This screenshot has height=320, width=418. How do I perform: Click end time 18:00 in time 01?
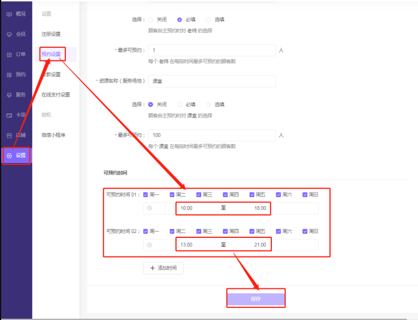pos(260,208)
